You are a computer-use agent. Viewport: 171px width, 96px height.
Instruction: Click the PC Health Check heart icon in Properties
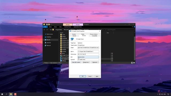pos(72,39)
